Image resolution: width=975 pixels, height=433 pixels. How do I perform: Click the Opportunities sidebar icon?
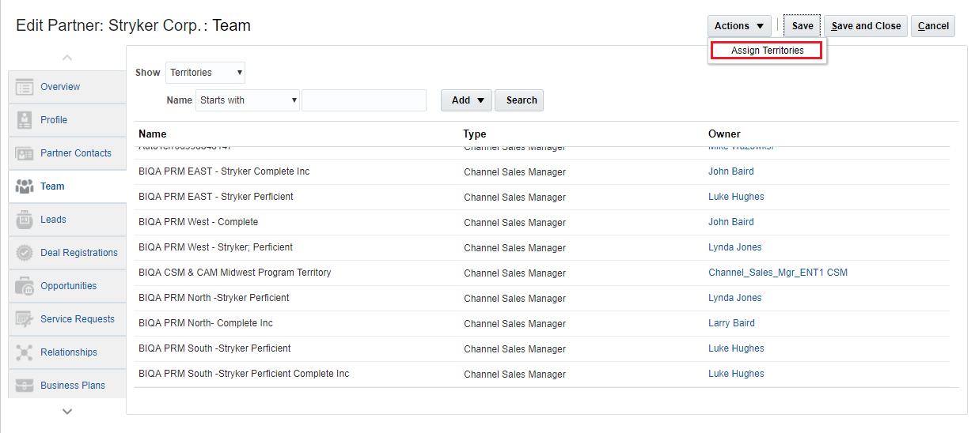25,286
